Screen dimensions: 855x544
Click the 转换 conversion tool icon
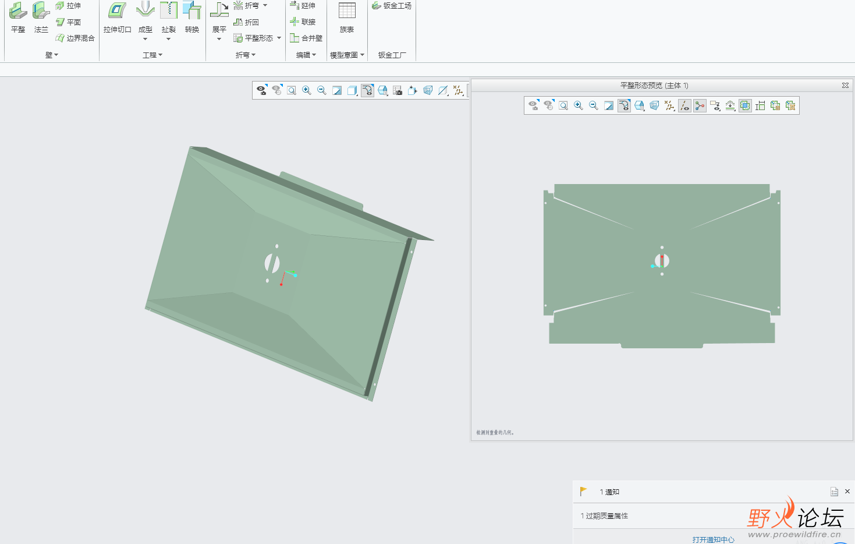[191, 17]
